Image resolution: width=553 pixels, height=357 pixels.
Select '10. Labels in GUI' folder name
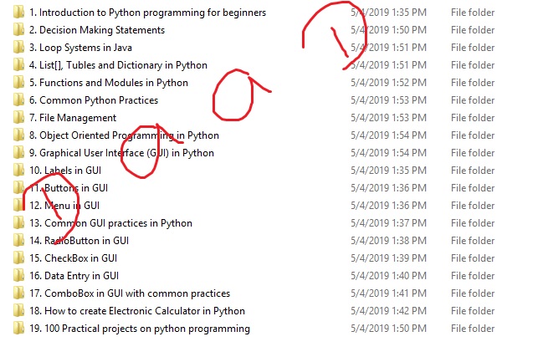[65, 171]
